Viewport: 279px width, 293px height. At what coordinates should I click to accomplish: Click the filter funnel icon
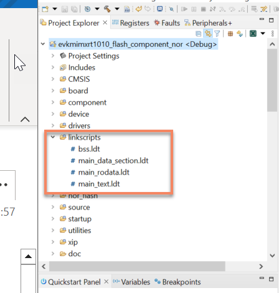click(217, 34)
